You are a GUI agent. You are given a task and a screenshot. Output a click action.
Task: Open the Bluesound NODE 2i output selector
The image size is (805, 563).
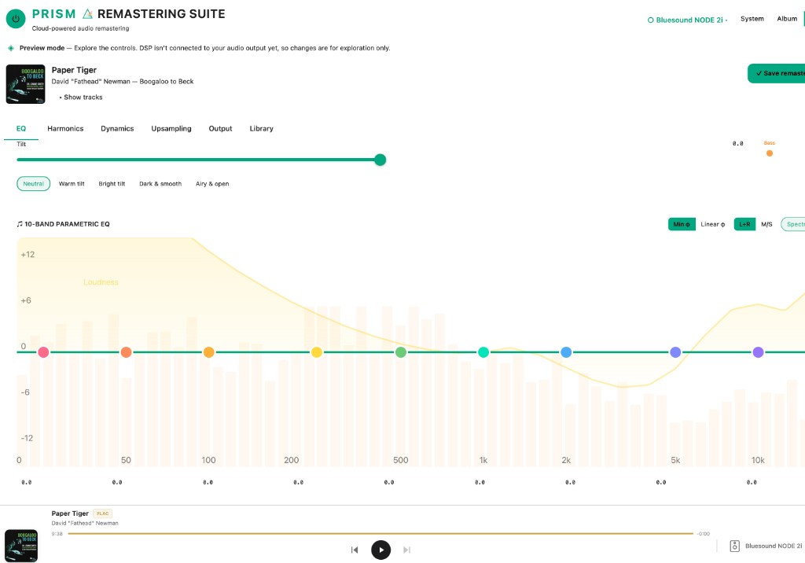coord(686,20)
